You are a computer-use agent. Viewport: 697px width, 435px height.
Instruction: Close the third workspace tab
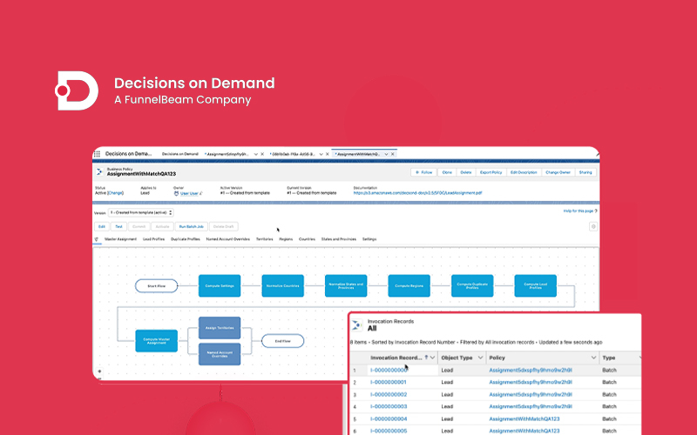point(328,154)
